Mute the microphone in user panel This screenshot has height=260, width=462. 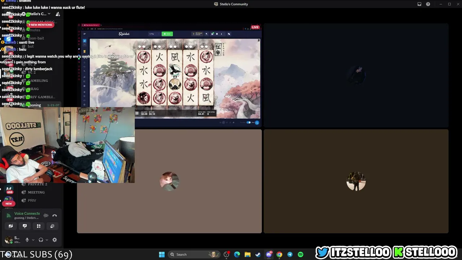(27, 240)
